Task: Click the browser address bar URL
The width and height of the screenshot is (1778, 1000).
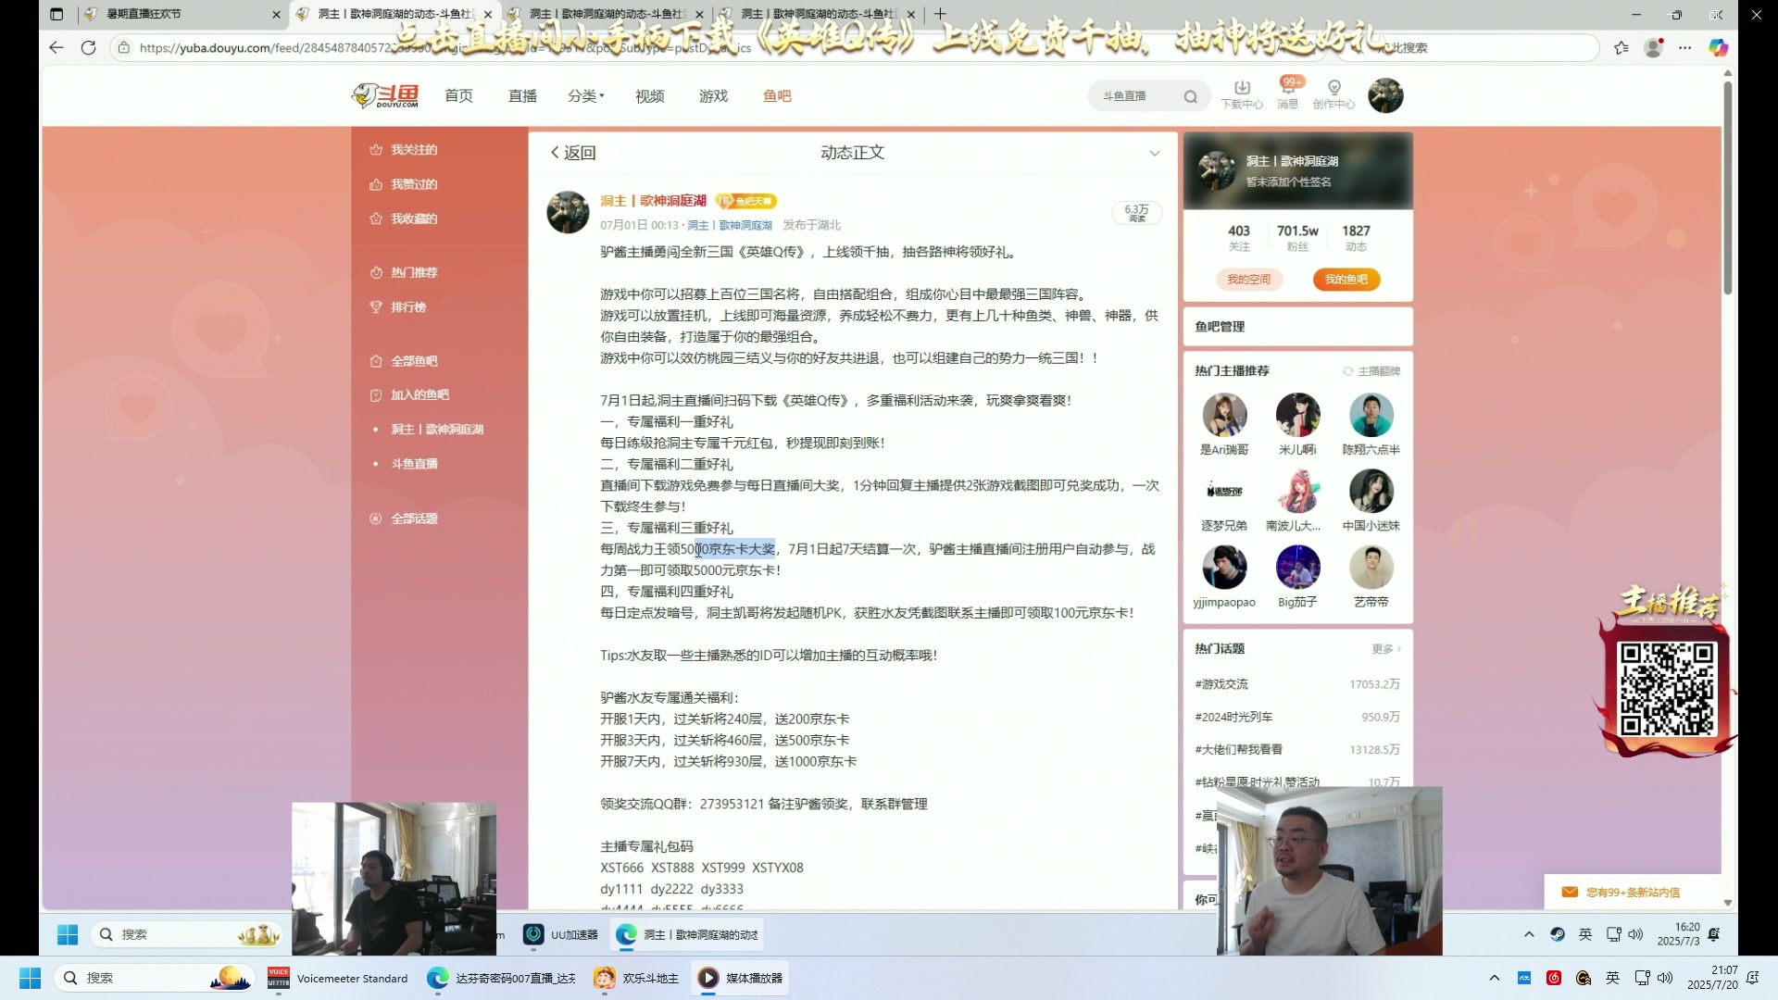Action: click(444, 47)
